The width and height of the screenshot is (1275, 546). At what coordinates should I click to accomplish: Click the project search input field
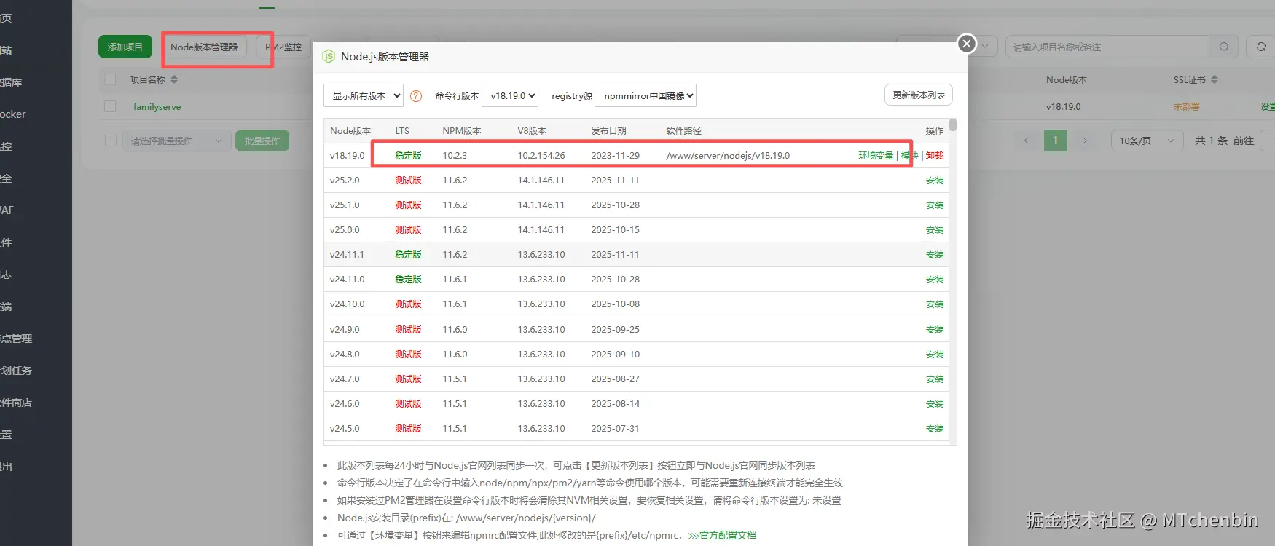[x=1107, y=47]
